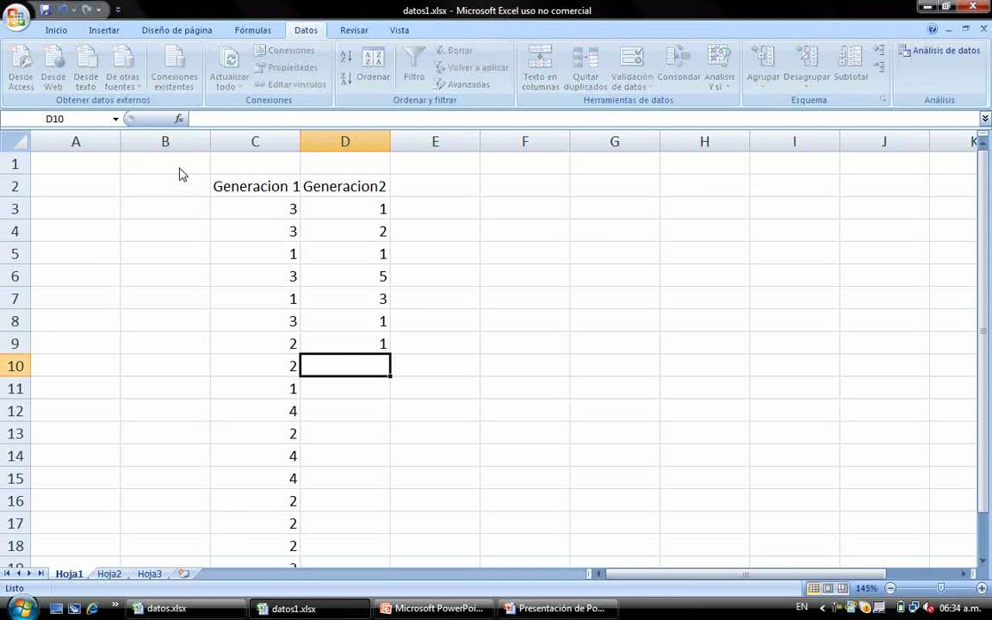This screenshot has width=992, height=620.
Task: Click the zoom slider handle
Action: [x=940, y=588]
